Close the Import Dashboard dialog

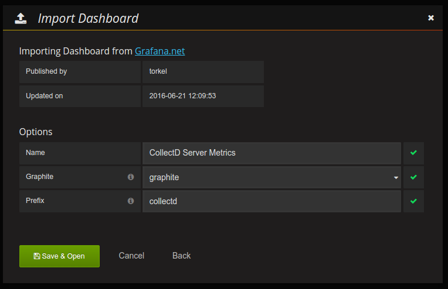pyautogui.click(x=431, y=18)
